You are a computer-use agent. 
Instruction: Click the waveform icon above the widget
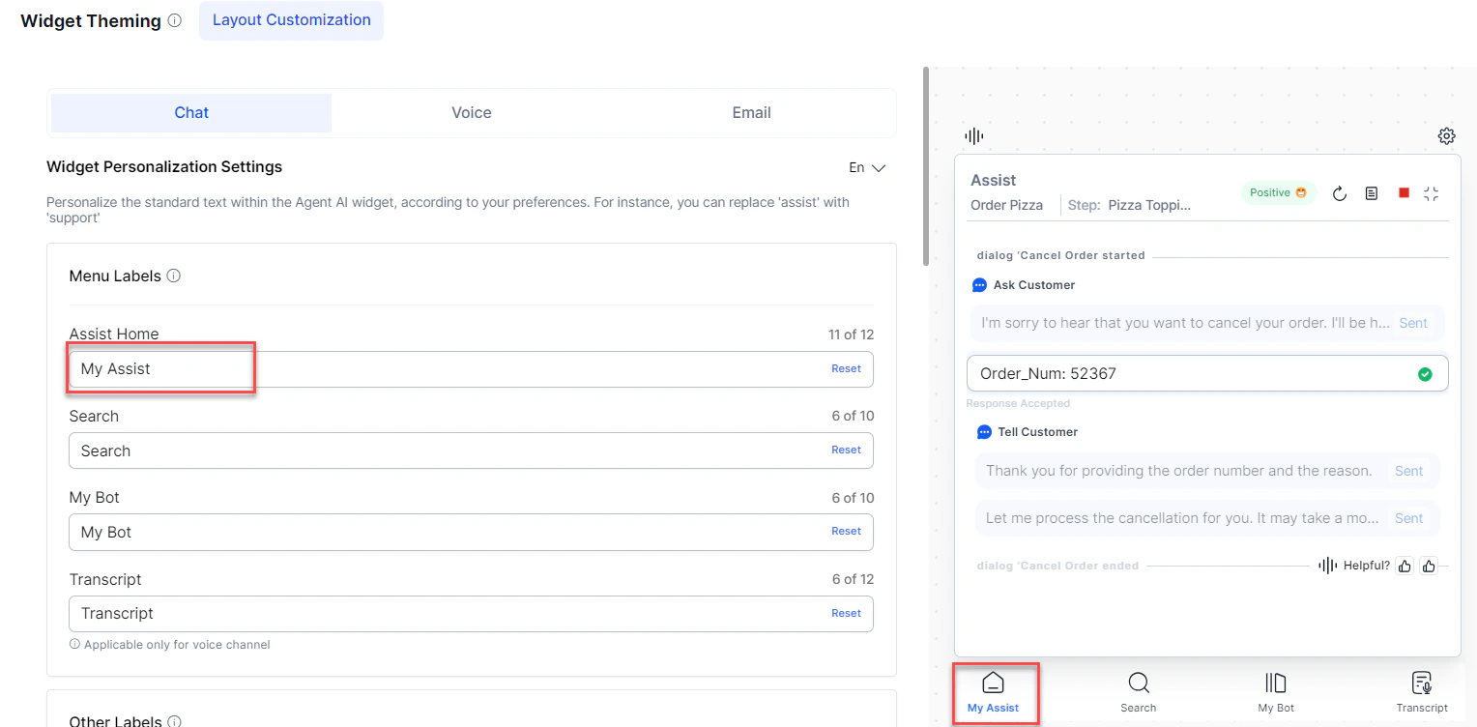[x=973, y=136]
